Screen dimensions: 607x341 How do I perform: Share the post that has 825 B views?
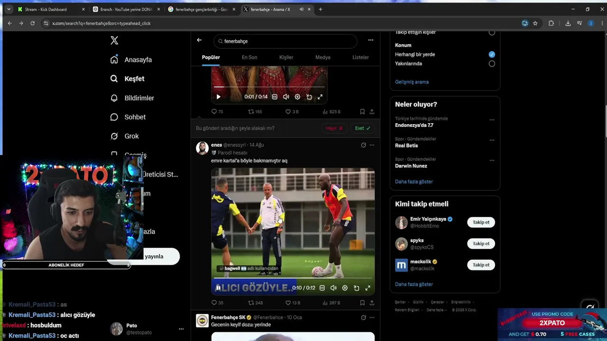click(x=372, y=112)
